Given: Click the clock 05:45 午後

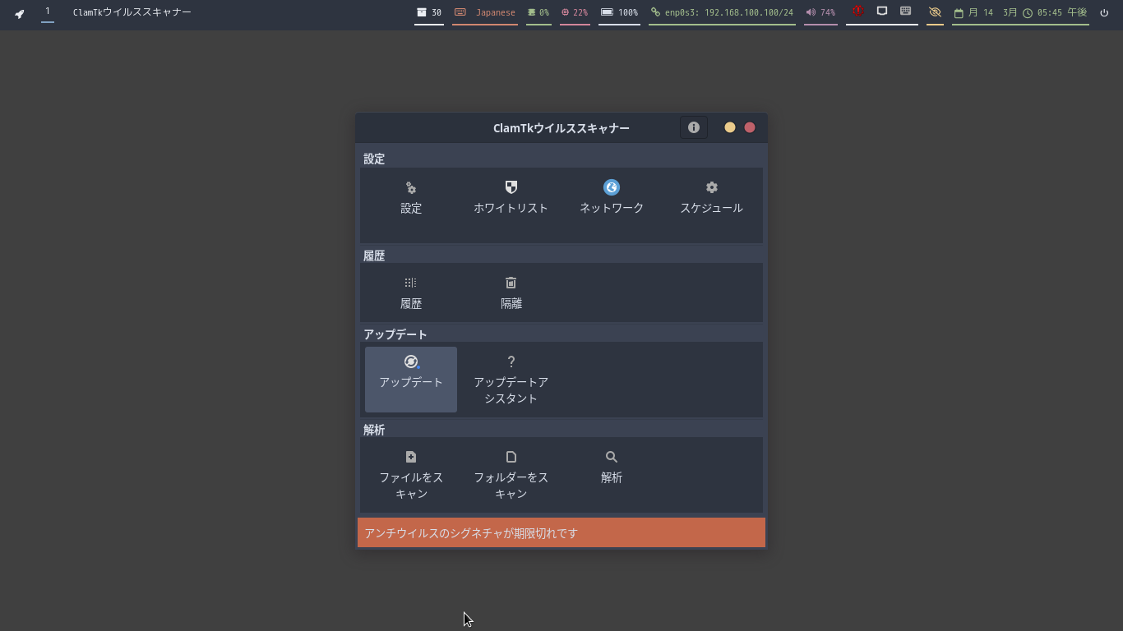Looking at the screenshot, I should pyautogui.click(x=1056, y=12).
